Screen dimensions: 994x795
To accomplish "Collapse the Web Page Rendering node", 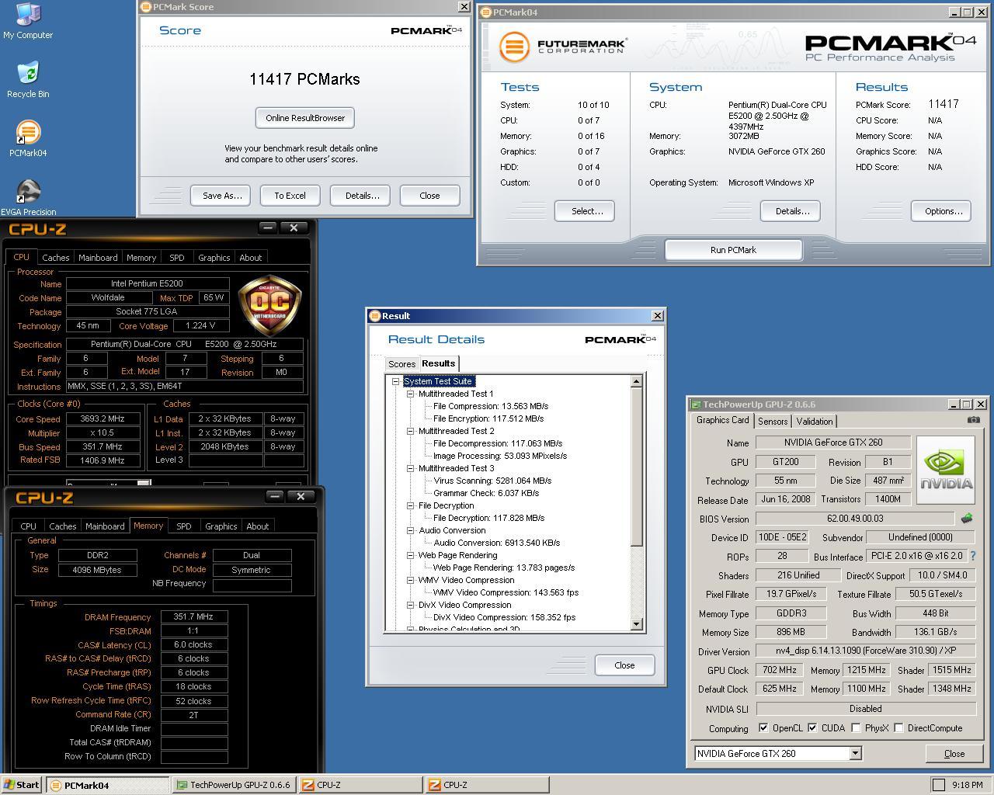I will coord(411,555).
